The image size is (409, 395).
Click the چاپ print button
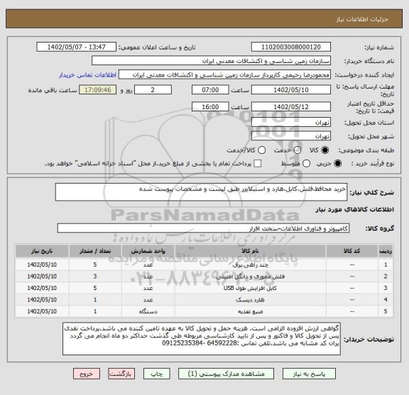[x=156, y=374]
